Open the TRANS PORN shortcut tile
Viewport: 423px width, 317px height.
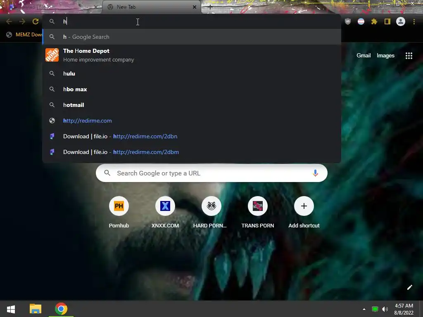click(258, 213)
